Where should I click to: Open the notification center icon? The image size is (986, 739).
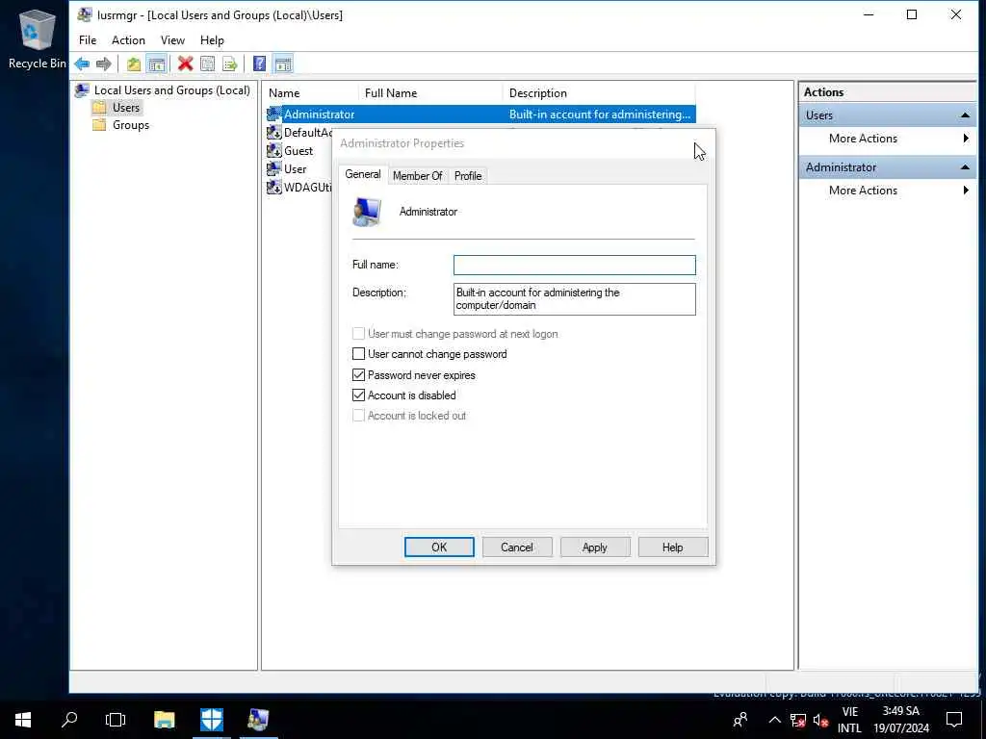point(954,720)
